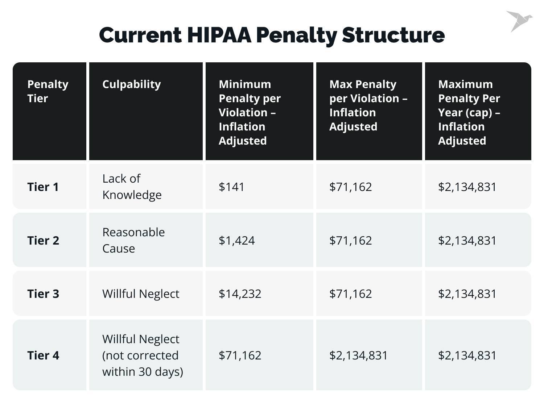The height and width of the screenshot is (412, 544).
Task: Click 'Willful Neglect (not corrected within 30 days)'
Action: (x=143, y=355)
